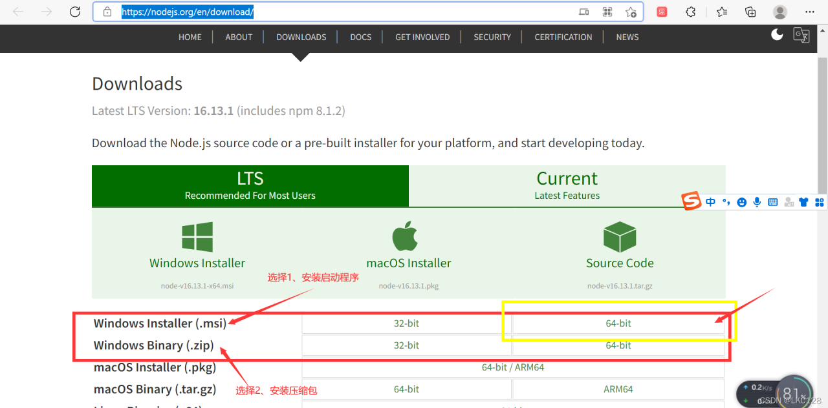Open the NEWS navigation item

627,37
